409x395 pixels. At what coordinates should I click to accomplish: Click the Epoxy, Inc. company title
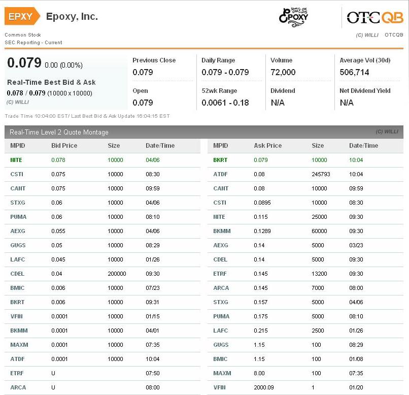72,16
